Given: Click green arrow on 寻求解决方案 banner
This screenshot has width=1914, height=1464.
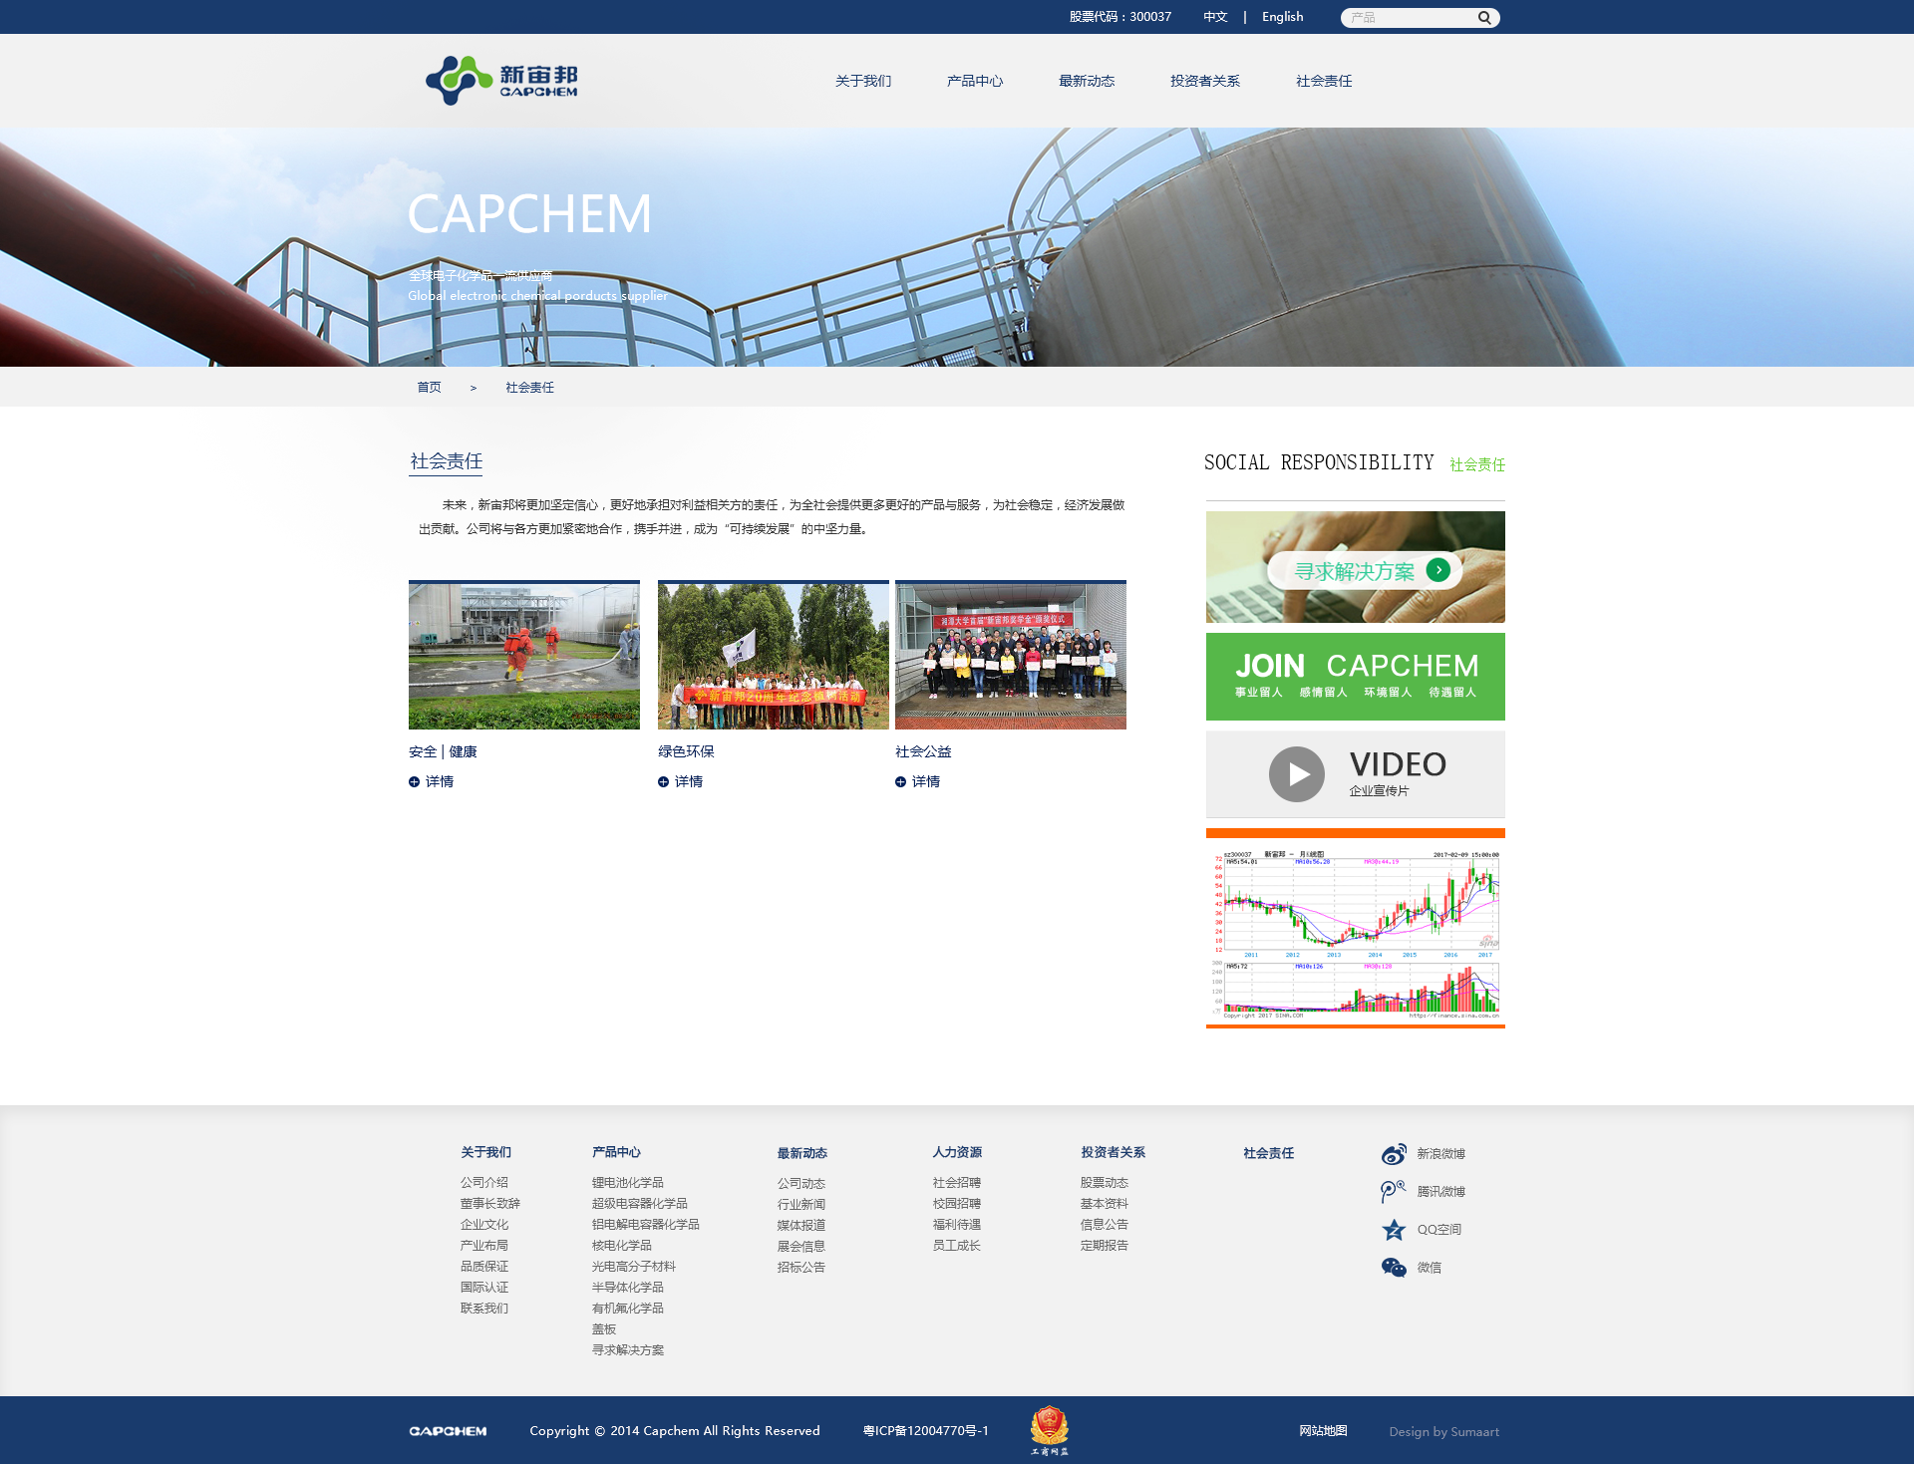Looking at the screenshot, I should [x=1437, y=570].
